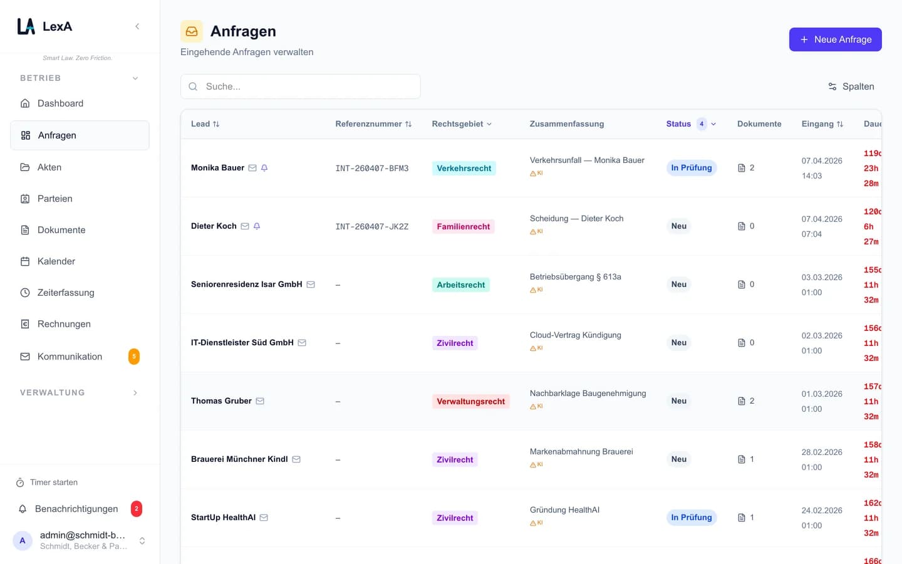
Task: Collapse the BETRIEB section
Action: point(135,78)
